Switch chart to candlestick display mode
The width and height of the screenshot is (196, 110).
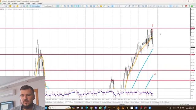point(58,6)
